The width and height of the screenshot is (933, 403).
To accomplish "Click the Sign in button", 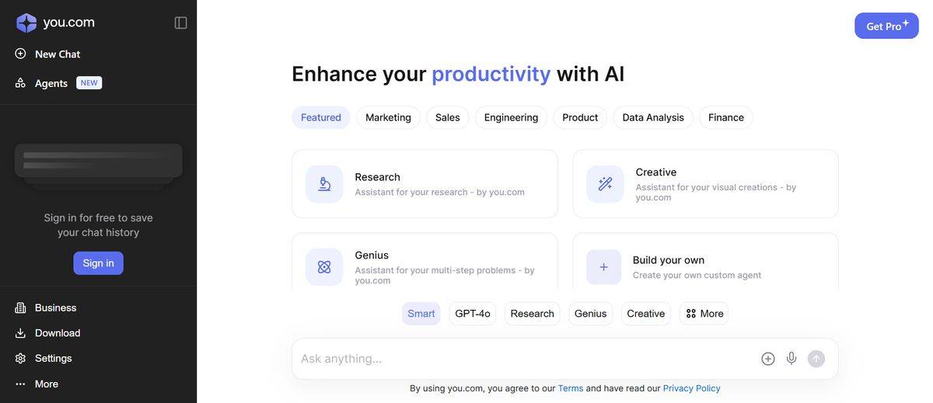I will (98, 263).
